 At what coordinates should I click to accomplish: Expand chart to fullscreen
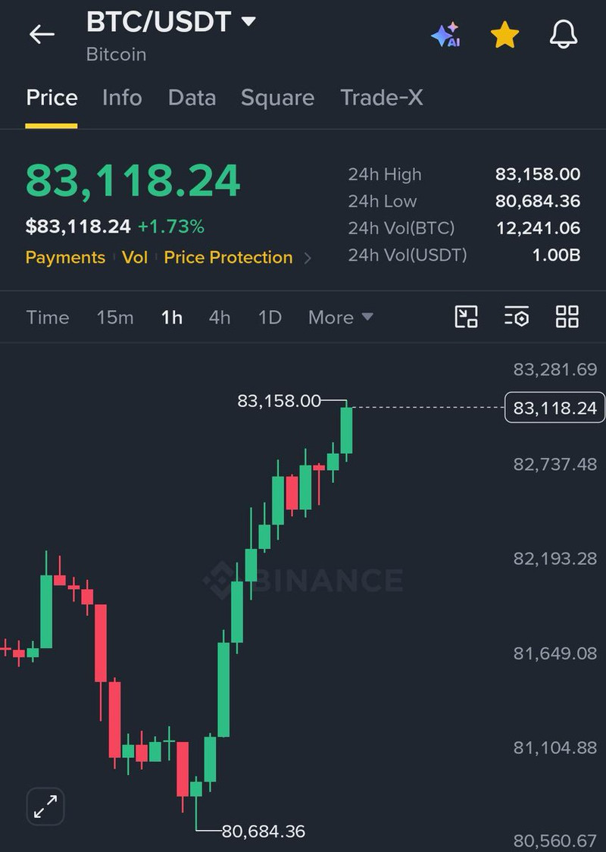[x=45, y=807]
